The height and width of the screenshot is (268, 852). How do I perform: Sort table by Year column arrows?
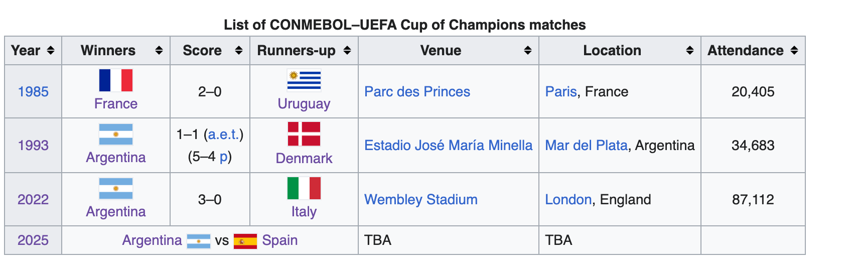pyautogui.click(x=50, y=50)
